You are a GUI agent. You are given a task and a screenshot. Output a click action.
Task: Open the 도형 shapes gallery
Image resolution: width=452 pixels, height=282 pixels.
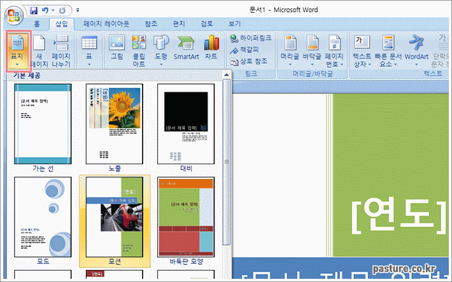161,51
